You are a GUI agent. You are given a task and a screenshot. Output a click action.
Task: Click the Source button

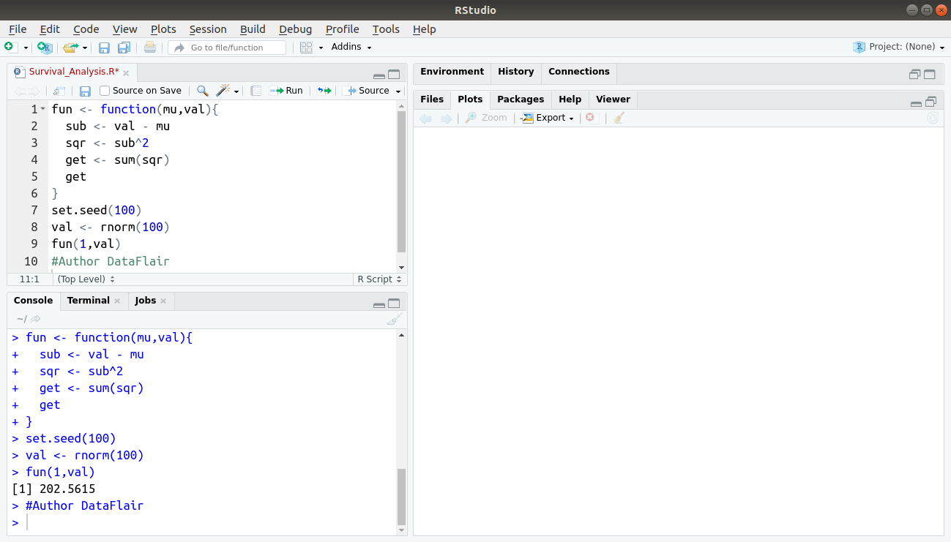tap(368, 91)
